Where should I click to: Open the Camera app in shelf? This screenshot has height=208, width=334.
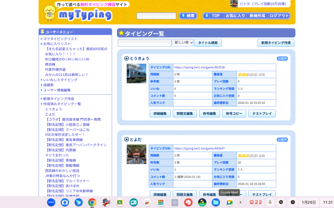point(65,202)
